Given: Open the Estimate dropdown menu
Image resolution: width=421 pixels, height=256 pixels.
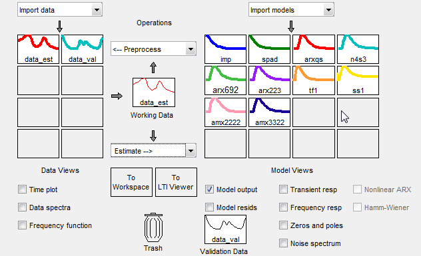Looking at the screenshot, I should click(x=153, y=151).
